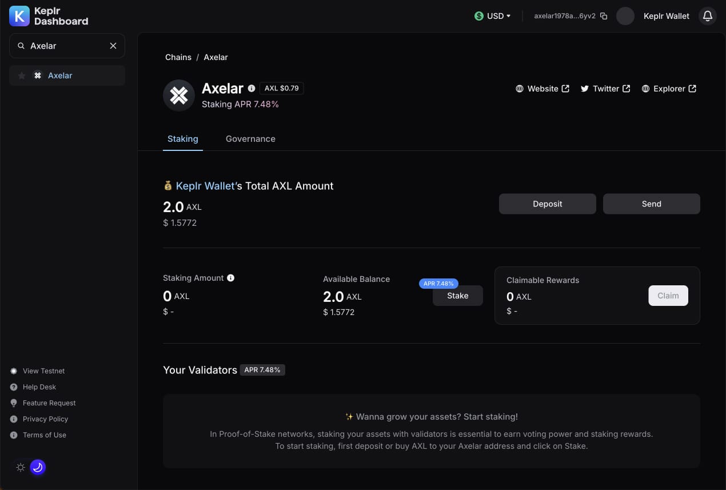The image size is (726, 490).
Task: Click the green dollar currency icon
Action: [479, 16]
